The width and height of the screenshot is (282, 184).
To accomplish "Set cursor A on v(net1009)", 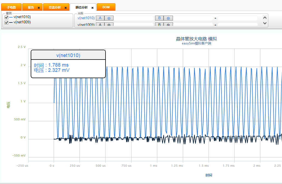I will (100, 24).
